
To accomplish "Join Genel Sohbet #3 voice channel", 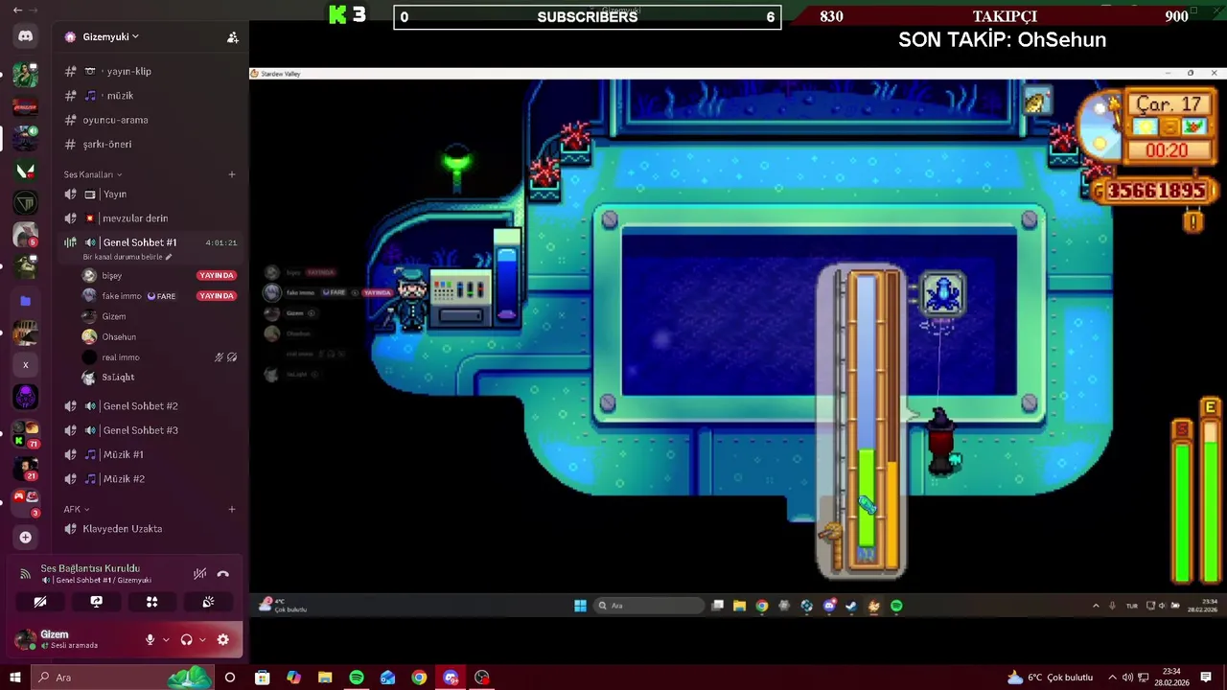I will point(149,430).
